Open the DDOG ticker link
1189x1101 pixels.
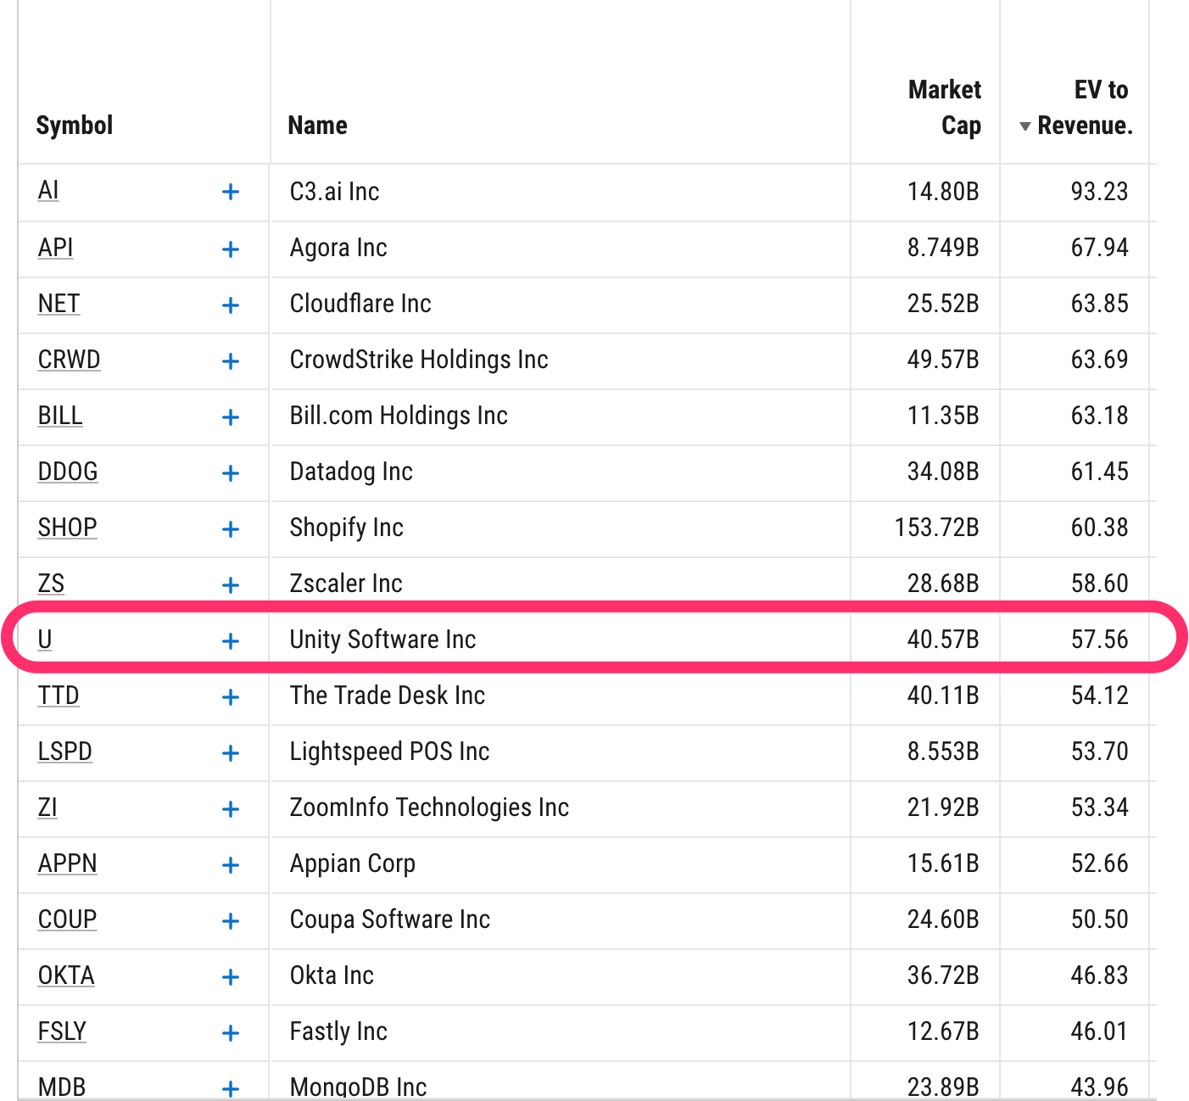pos(68,472)
